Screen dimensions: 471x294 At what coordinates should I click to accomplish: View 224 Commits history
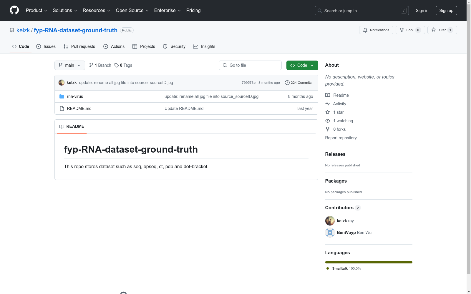click(298, 83)
